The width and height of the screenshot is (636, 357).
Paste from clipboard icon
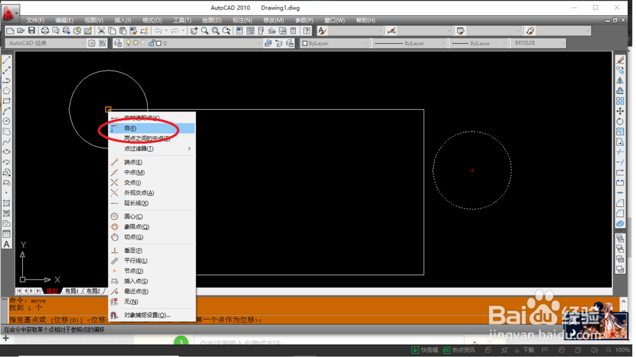click(123, 30)
